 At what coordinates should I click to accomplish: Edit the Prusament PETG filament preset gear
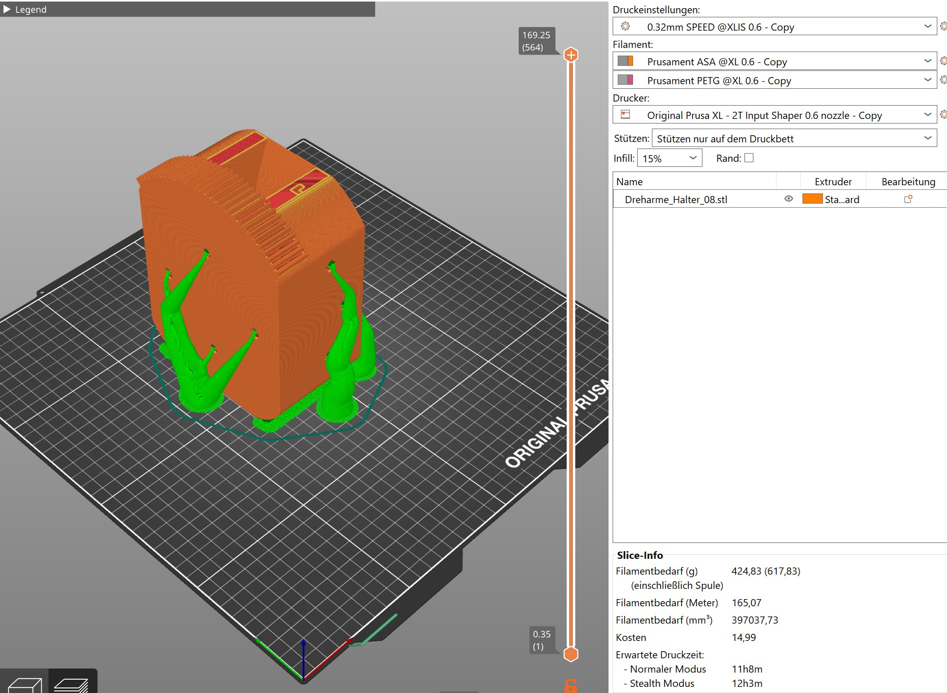pos(943,80)
